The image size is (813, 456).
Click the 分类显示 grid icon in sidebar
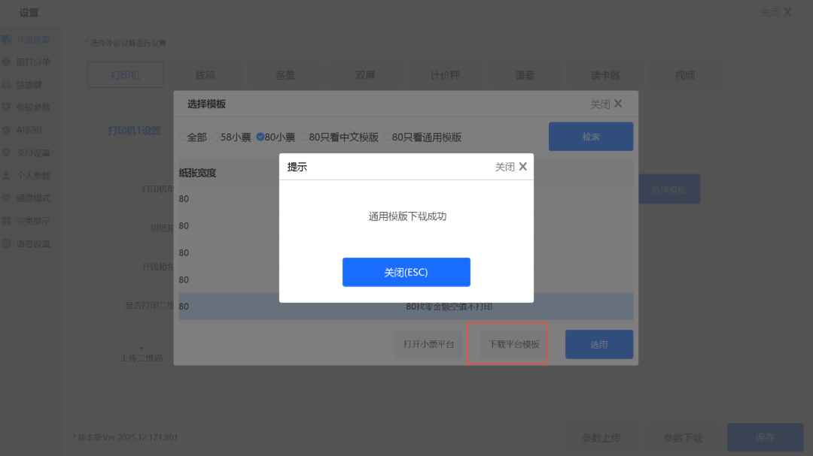(6, 221)
